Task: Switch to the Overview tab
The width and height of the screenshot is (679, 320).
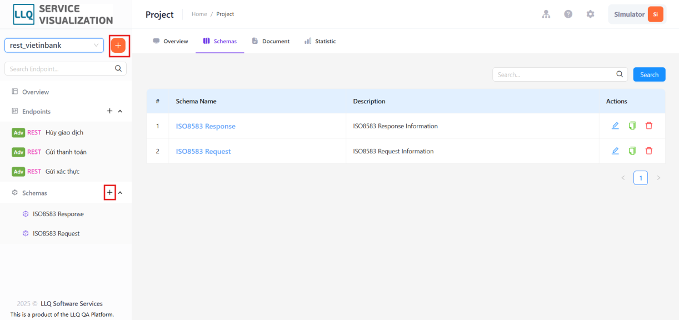Action: 171,41
